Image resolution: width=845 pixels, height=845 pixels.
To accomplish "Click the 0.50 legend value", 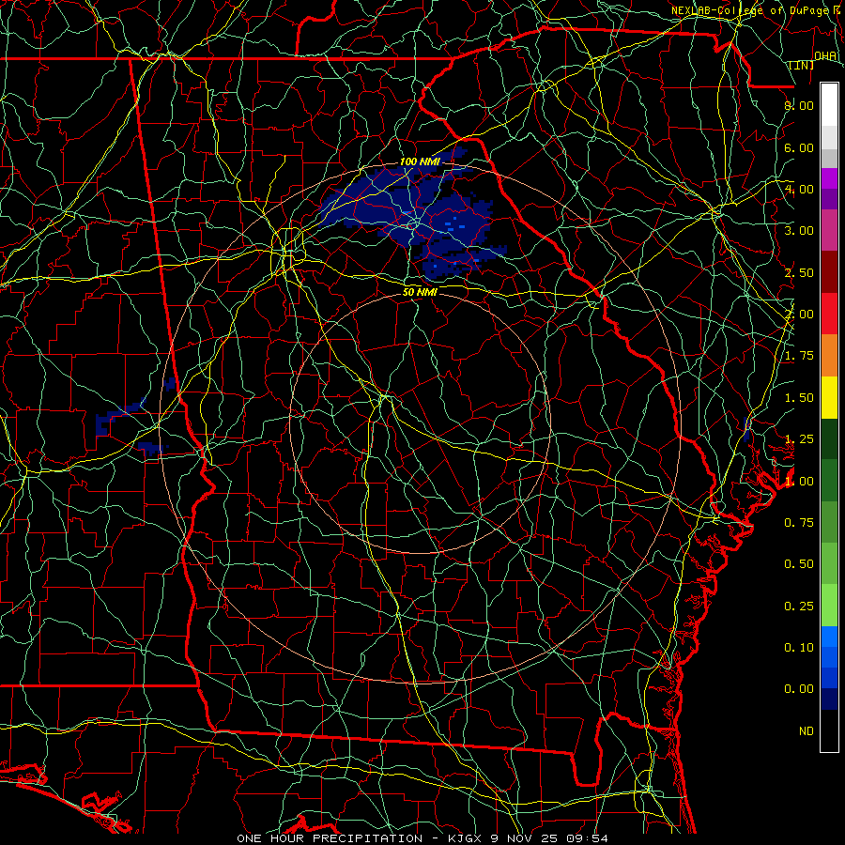I will coord(799,564).
